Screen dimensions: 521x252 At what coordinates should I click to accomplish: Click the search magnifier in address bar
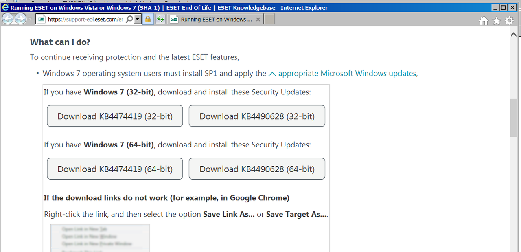(x=129, y=19)
